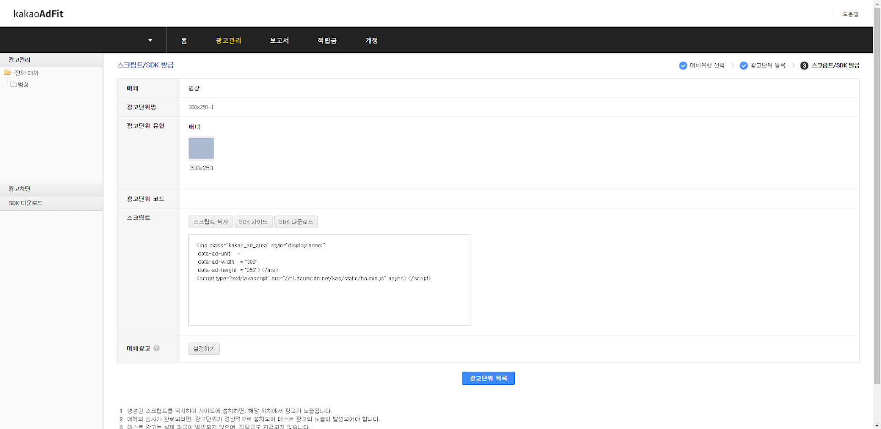The height and width of the screenshot is (429, 881).
Task: Click inside the script code textarea
Action: (x=330, y=280)
